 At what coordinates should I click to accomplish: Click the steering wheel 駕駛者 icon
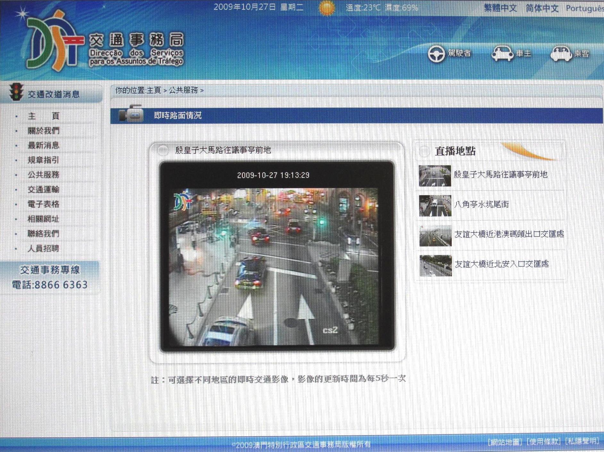point(436,54)
